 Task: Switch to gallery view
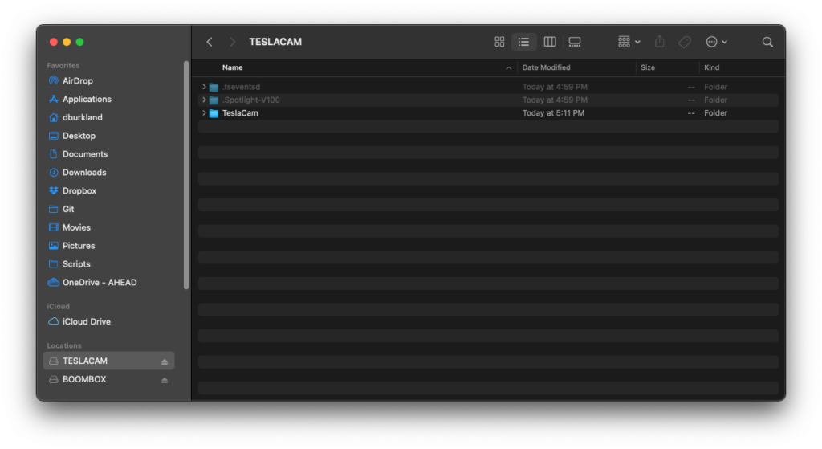(575, 42)
